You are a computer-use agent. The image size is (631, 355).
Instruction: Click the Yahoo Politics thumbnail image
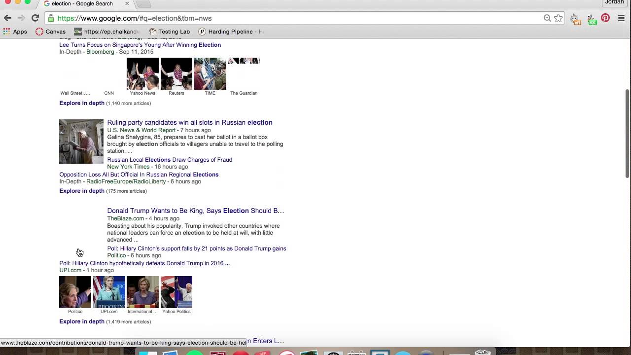[x=176, y=292]
